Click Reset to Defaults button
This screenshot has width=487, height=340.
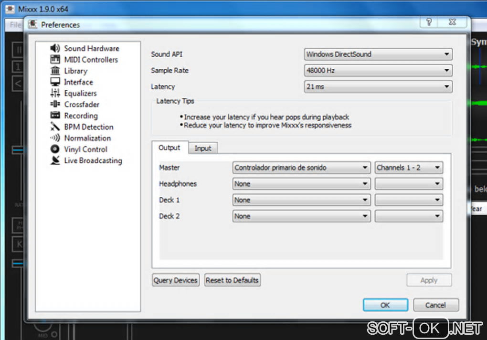(232, 280)
